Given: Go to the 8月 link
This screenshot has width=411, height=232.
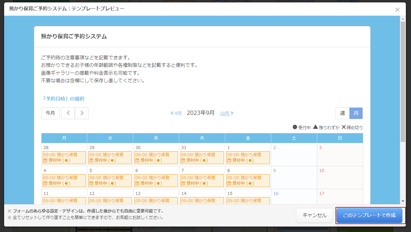Looking at the screenshot, I should pos(176,113).
